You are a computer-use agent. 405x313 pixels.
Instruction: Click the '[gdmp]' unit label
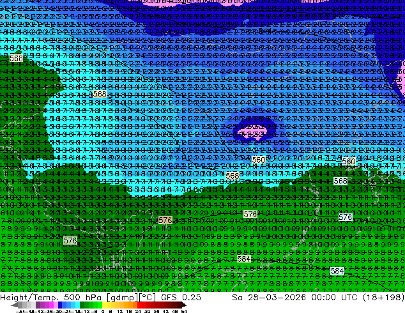pyautogui.click(x=121, y=298)
